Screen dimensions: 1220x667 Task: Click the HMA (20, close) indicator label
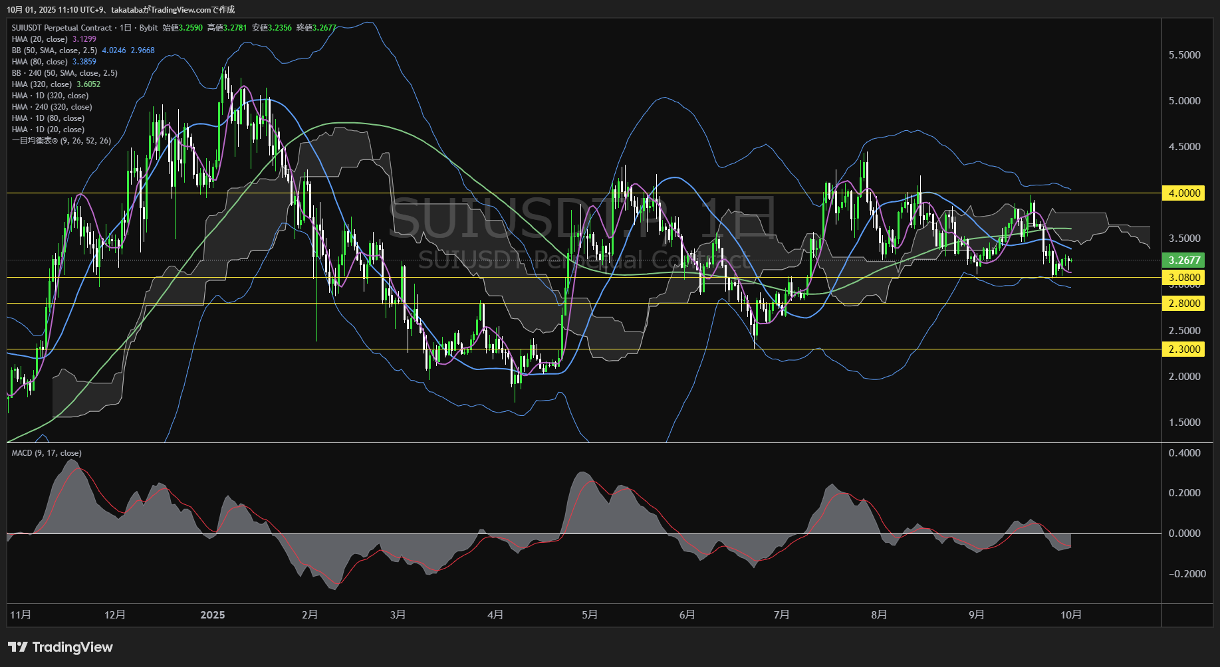[x=39, y=39]
